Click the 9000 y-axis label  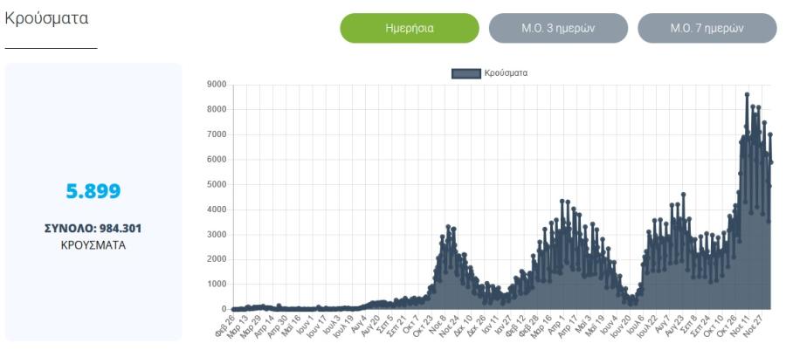(x=217, y=85)
